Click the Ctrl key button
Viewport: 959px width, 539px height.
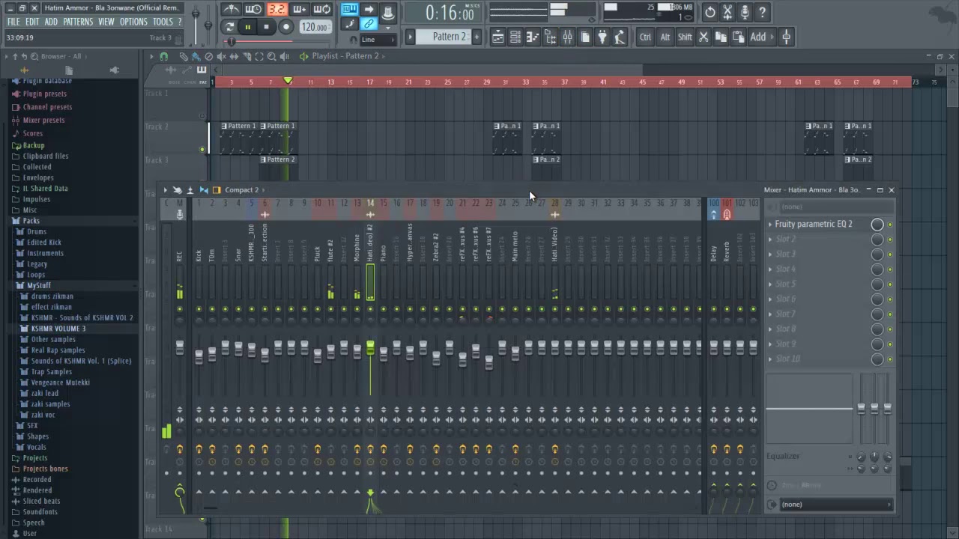click(645, 37)
